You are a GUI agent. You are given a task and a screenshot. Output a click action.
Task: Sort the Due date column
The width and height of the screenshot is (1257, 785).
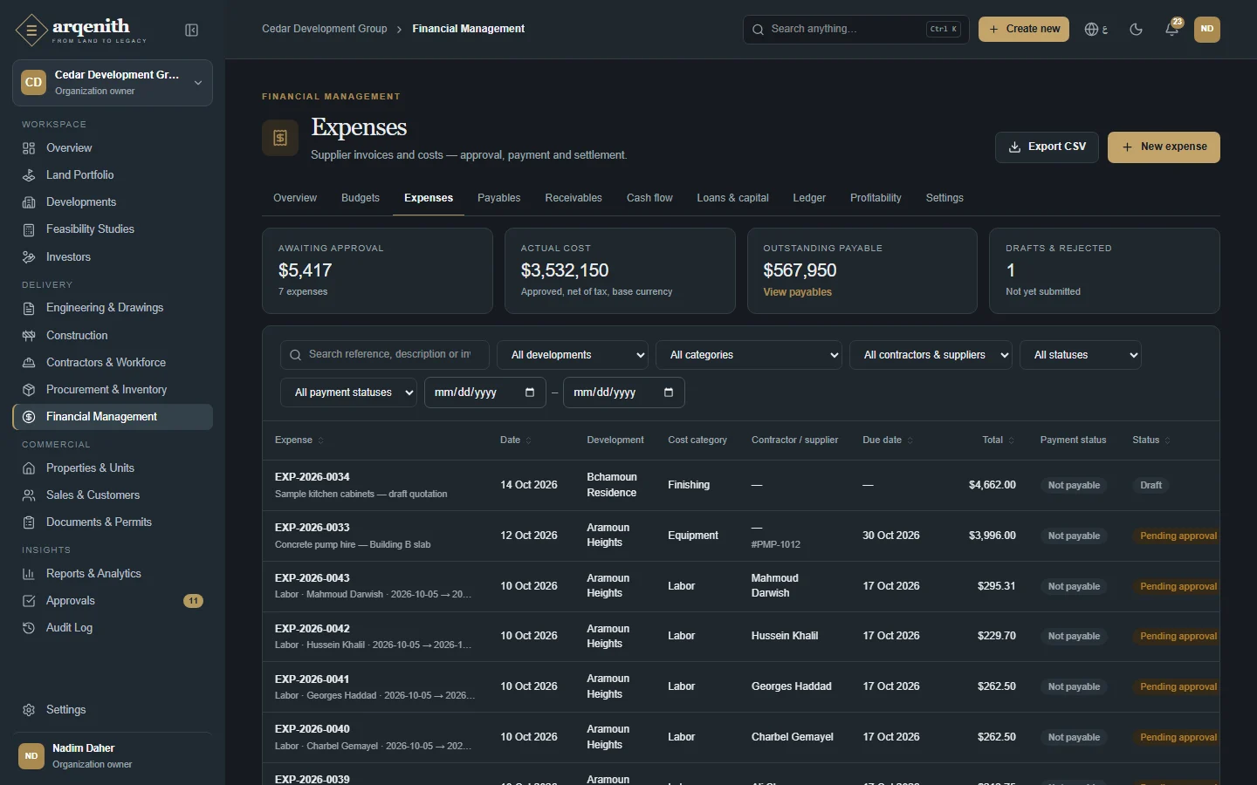888,440
